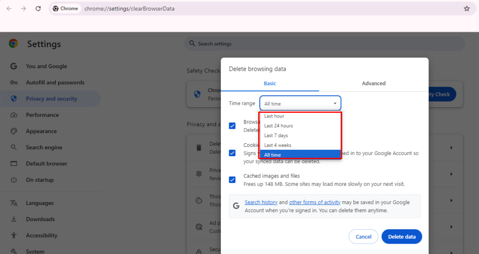Click the Chrome site info chip in address bar

click(x=65, y=8)
